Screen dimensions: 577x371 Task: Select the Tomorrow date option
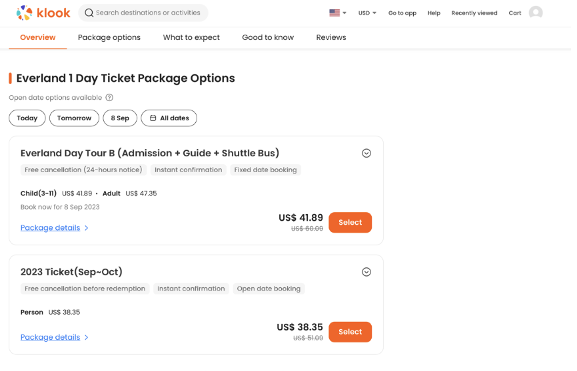coord(74,118)
